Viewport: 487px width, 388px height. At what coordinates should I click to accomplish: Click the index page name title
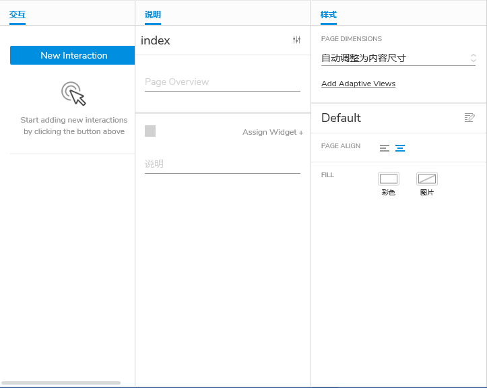pyautogui.click(x=156, y=40)
